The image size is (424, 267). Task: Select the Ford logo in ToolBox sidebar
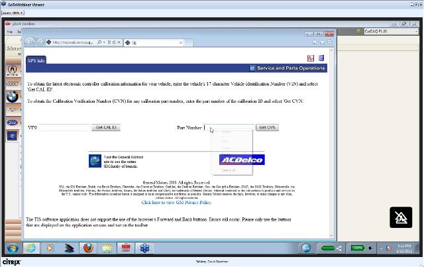click(13, 123)
